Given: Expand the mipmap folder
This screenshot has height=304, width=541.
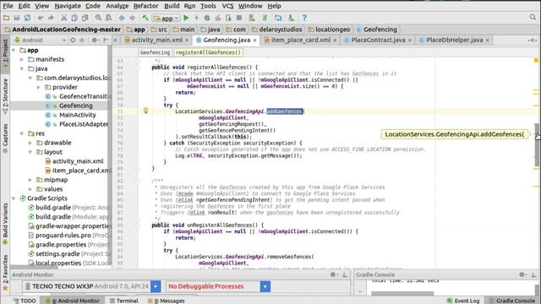Looking at the screenshot, I should pyautogui.click(x=30, y=180).
